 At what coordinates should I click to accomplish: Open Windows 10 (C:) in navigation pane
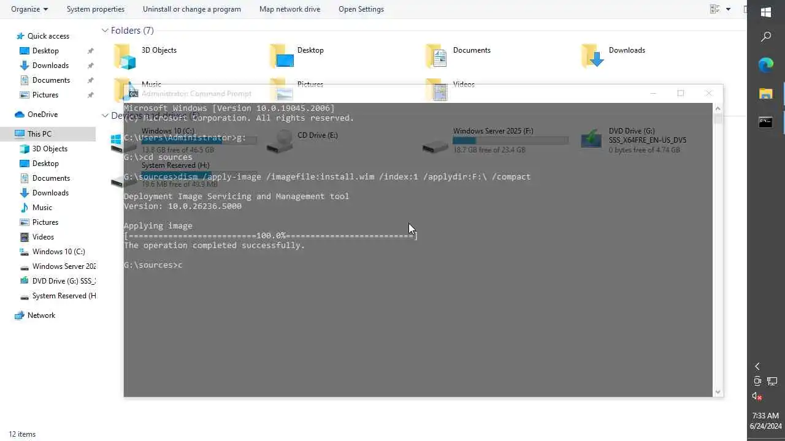click(58, 252)
